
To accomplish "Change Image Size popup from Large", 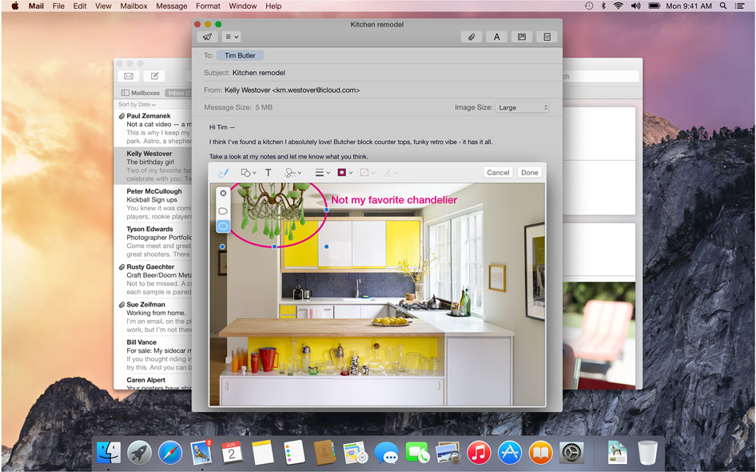I will [x=522, y=108].
